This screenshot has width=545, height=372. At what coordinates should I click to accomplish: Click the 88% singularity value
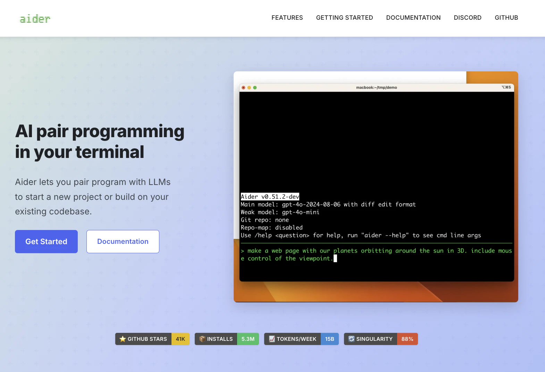[x=408, y=339]
